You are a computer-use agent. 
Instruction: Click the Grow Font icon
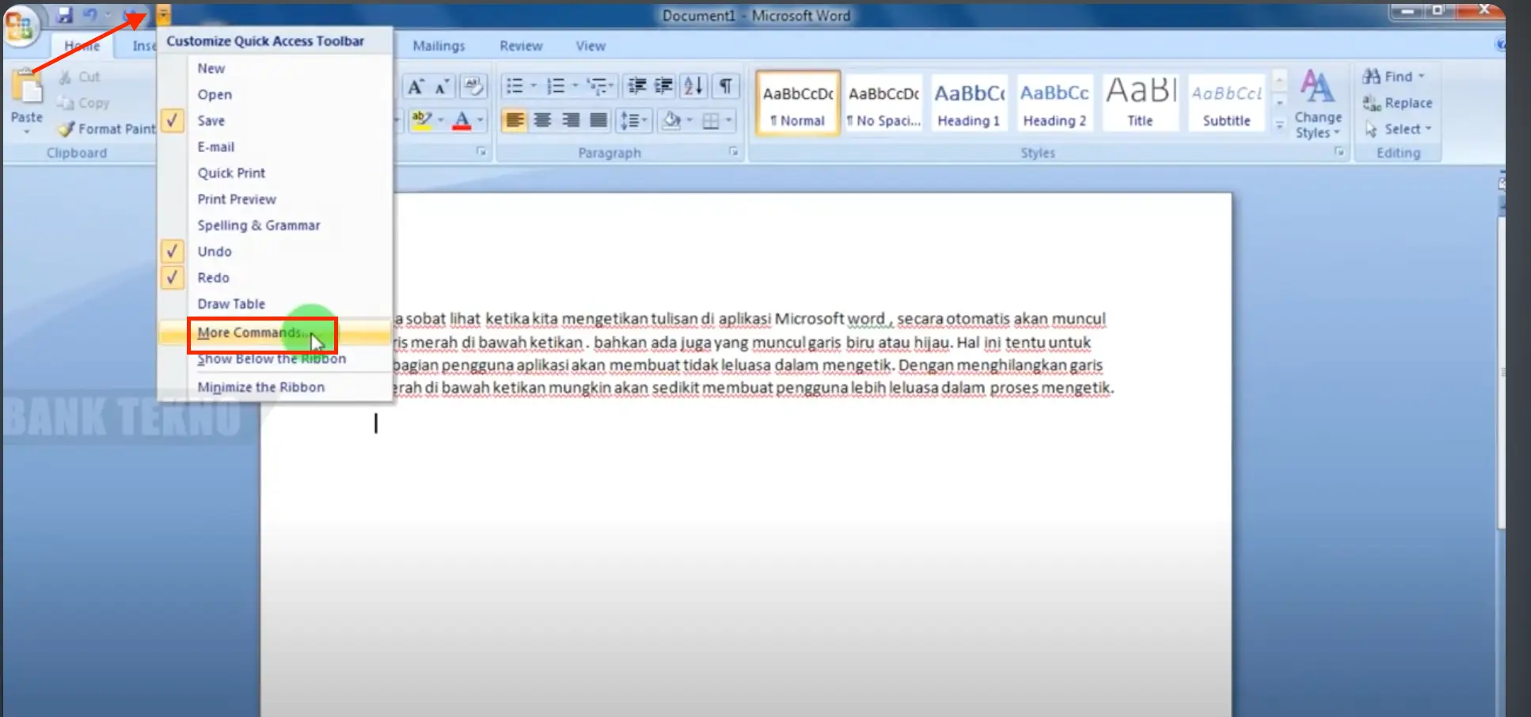(x=416, y=86)
